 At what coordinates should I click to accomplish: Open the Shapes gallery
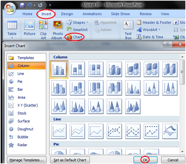(77, 22)
